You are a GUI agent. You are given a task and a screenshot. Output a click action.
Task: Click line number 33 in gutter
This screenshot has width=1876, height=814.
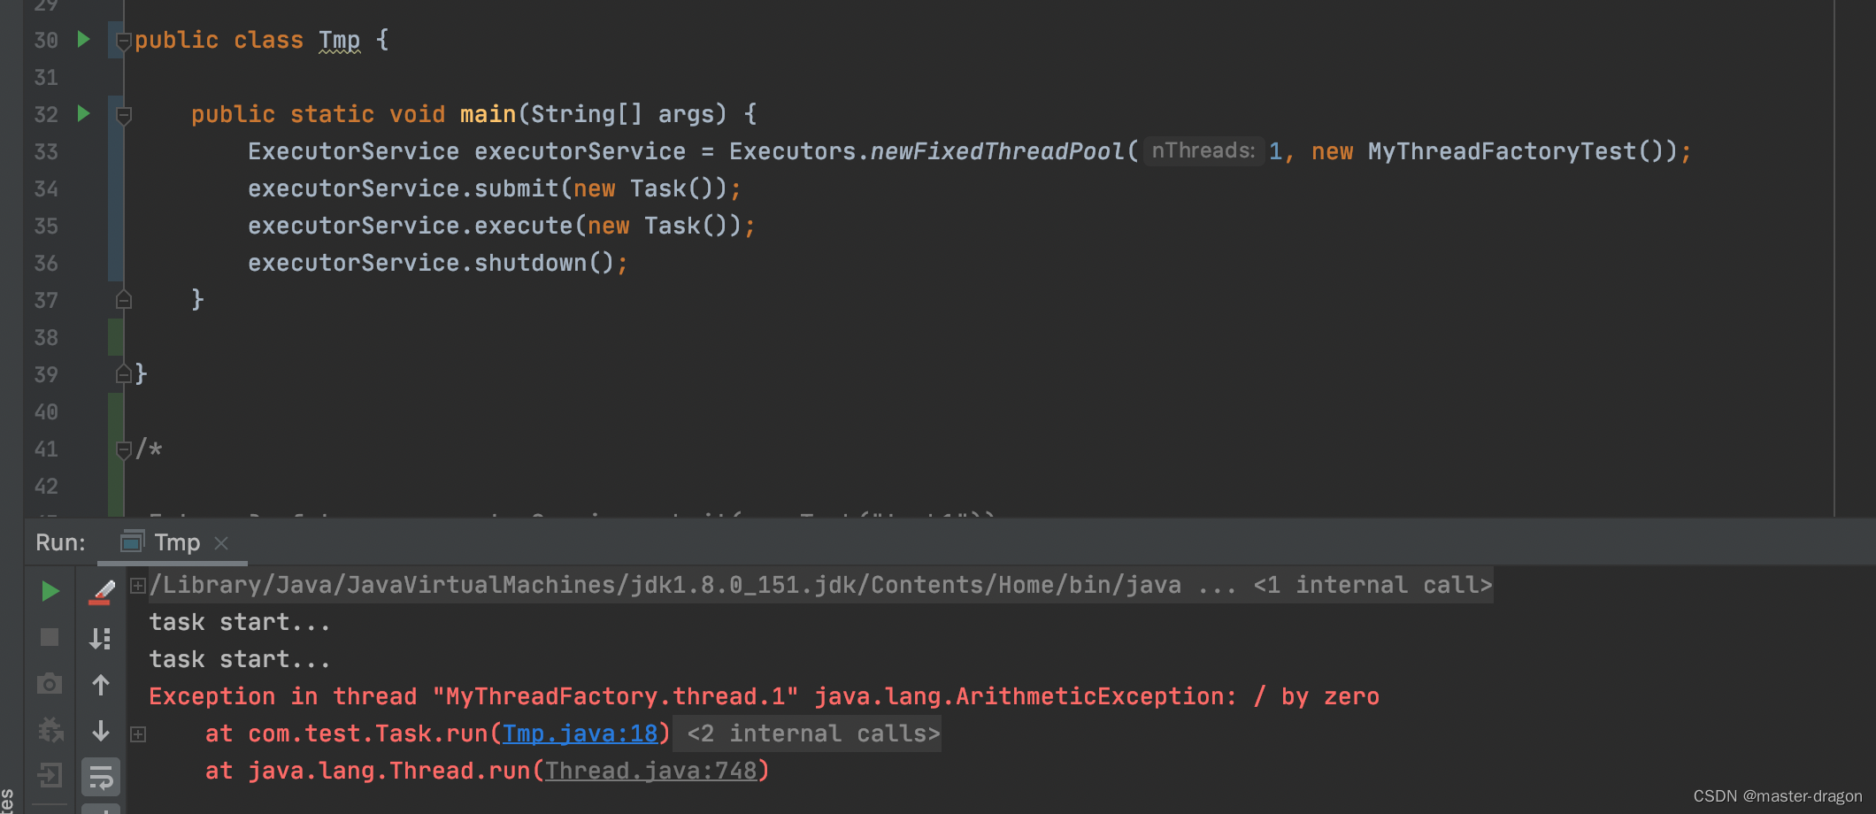tap(46, 151)
